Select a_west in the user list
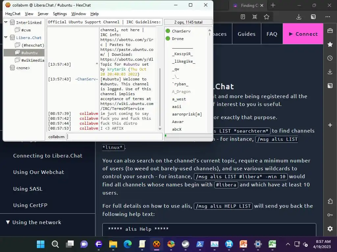 click(x=179, y=99)
